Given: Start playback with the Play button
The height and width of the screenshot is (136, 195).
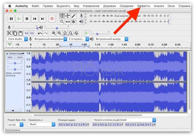Looking at the screenshot, I should 19,19.
